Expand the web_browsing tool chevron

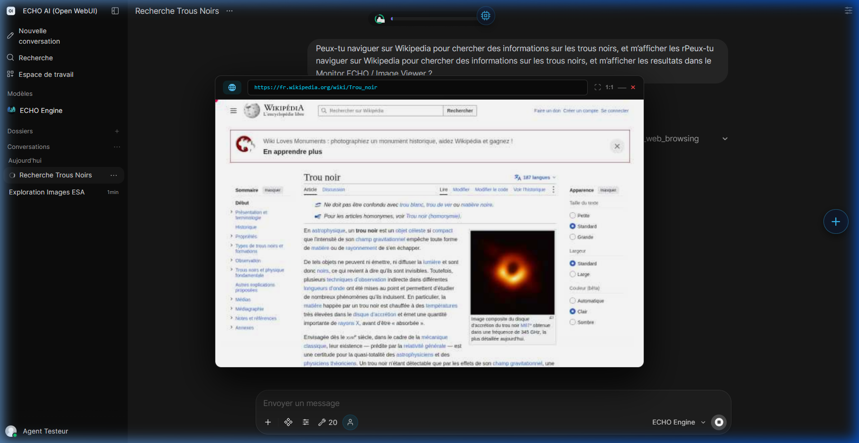[x=725, y=139]
